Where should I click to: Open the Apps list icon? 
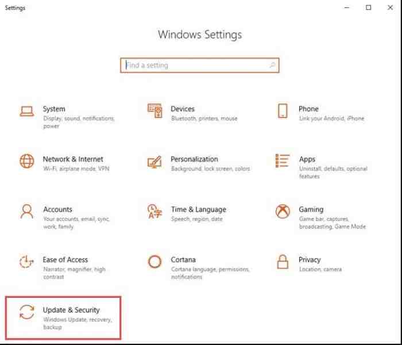283,161
